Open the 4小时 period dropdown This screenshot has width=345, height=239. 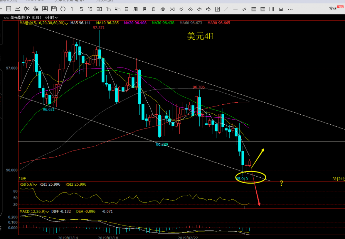point(51,18)
